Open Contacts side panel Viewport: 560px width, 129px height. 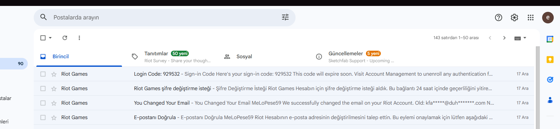[x=550, y=100]
